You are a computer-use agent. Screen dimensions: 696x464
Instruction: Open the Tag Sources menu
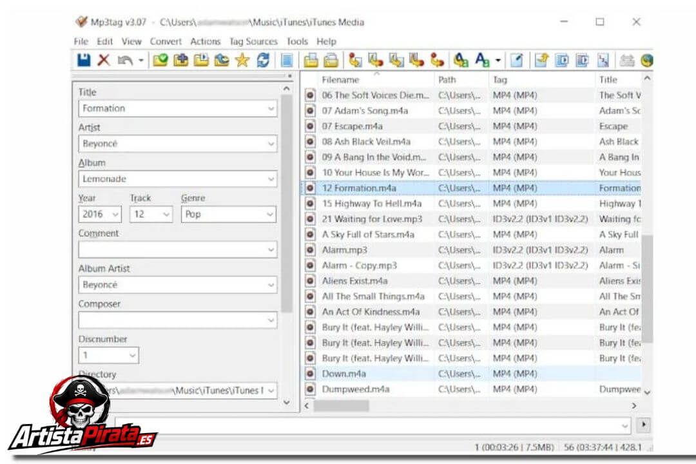[253, 41]
